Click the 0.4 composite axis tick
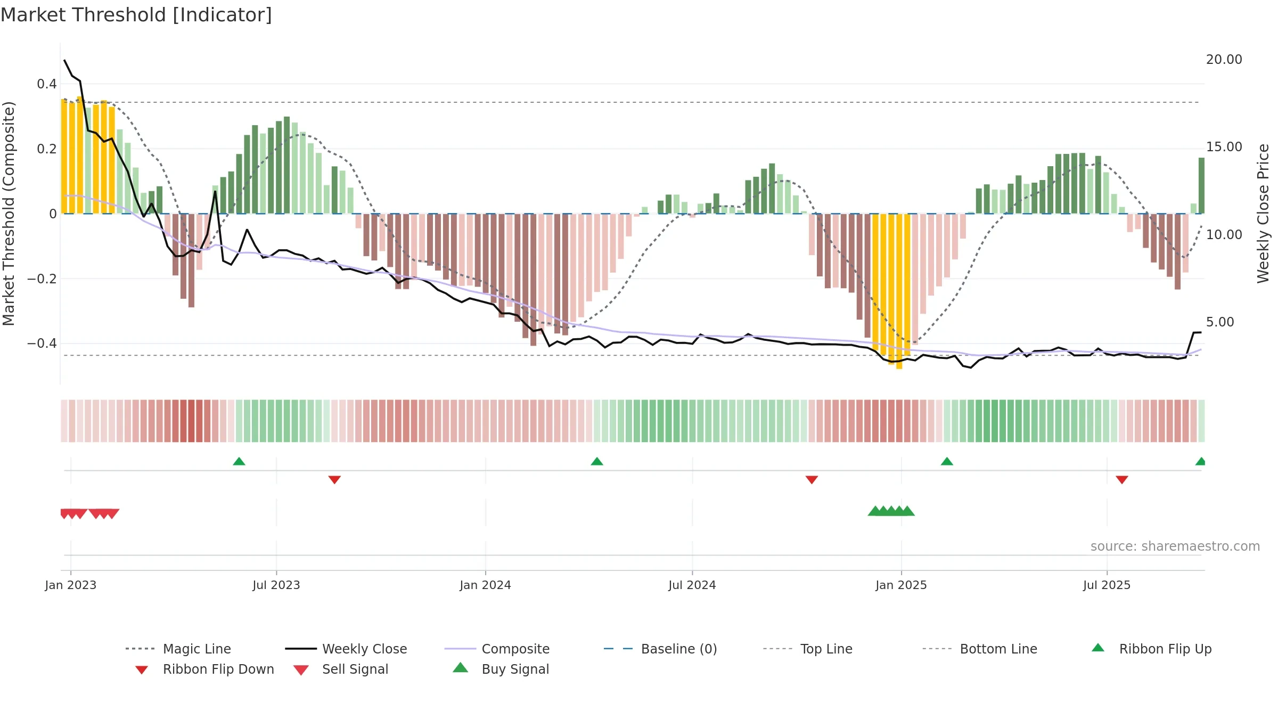The height and width of the screenshot is (719, 1278). [47, 84]
